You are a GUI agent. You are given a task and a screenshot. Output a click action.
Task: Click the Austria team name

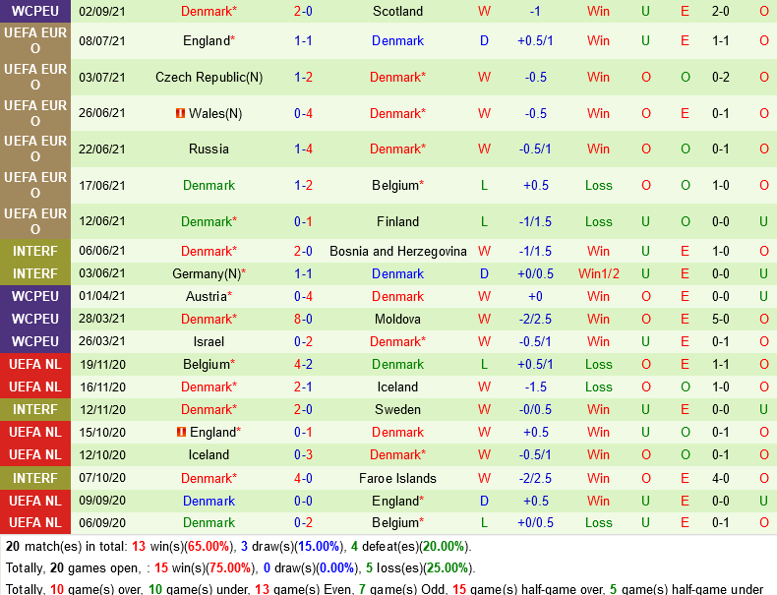(x=209, y=296)
